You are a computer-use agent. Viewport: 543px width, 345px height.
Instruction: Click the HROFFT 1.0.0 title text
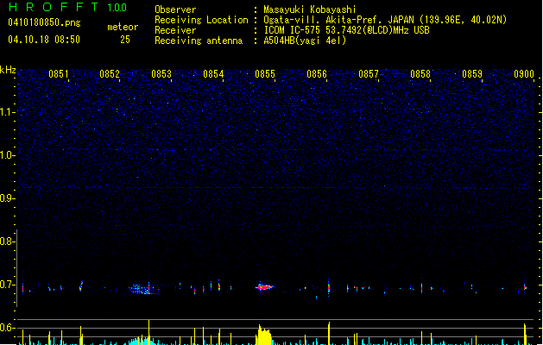coord(68,7)
